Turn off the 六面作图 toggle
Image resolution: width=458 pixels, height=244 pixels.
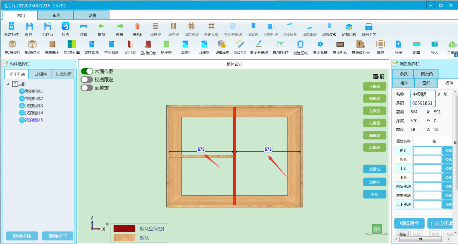(87, 71)
